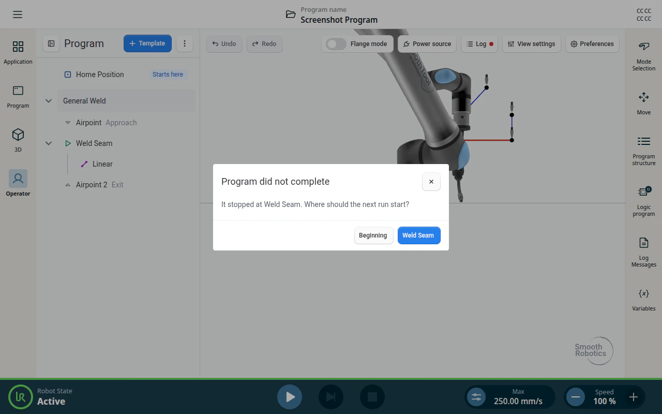Collapse the Program side panel icon

[51, 43]
